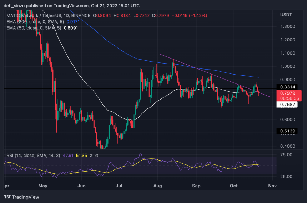Screen dimensions: 307x203
Task: Click the 1.2000 price axis tick
Action: click(x=287, y=40)
